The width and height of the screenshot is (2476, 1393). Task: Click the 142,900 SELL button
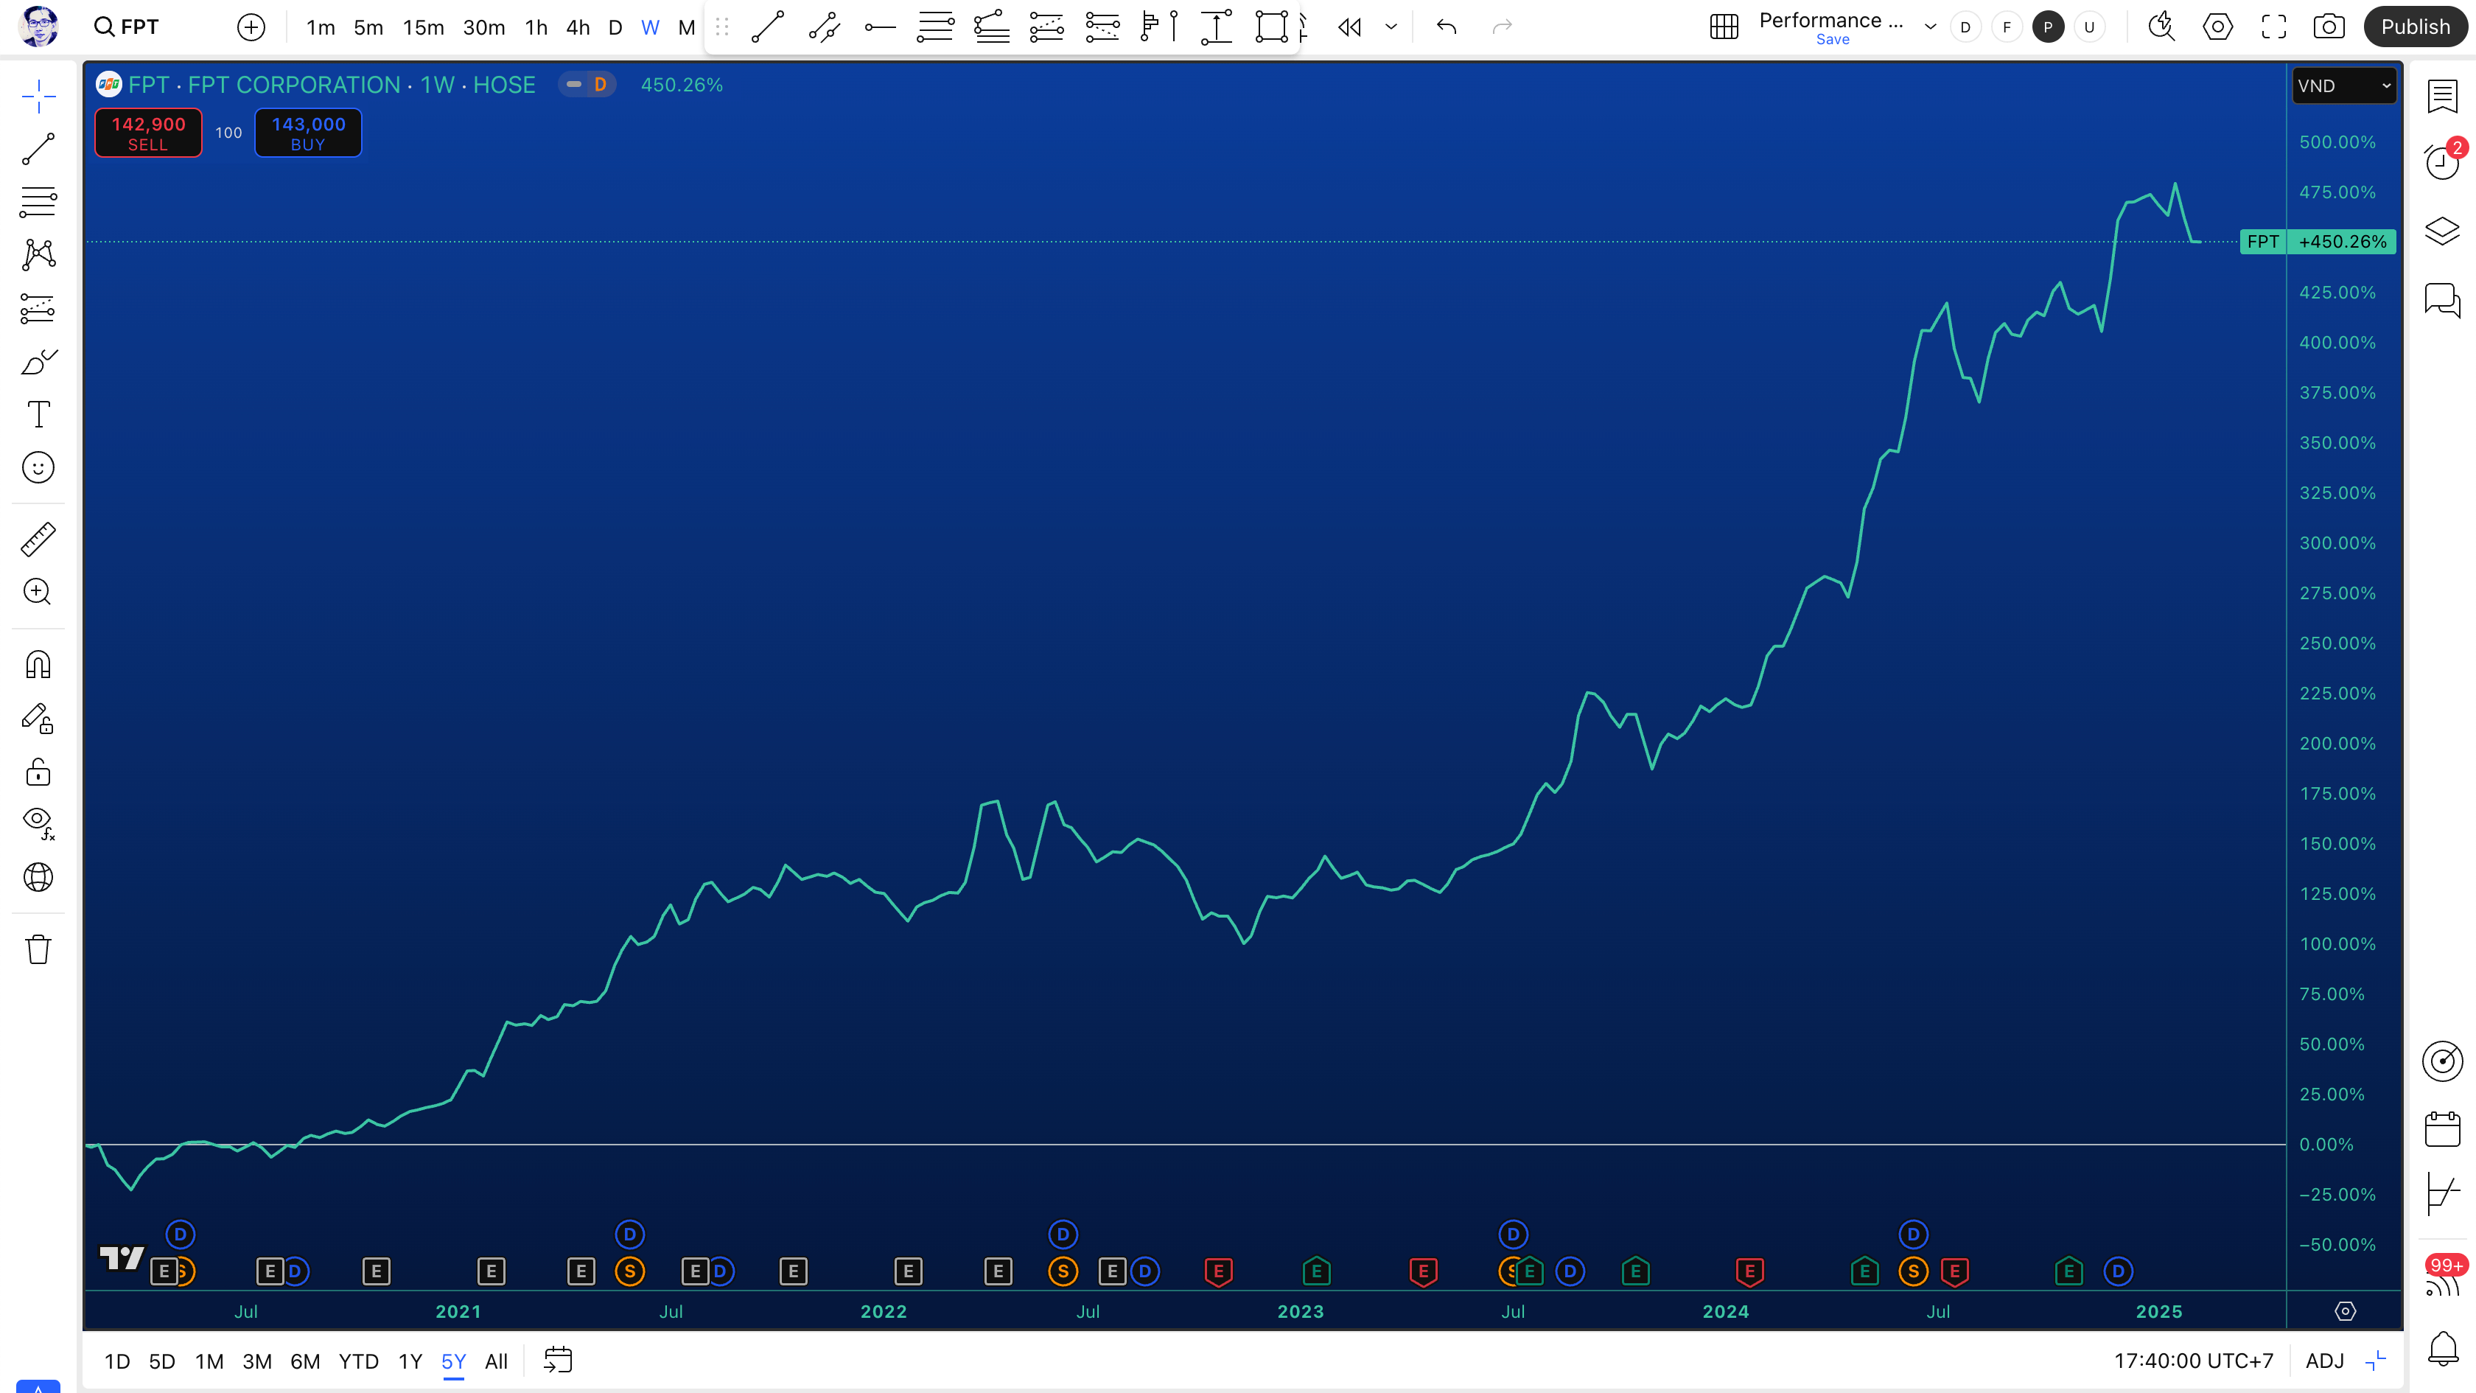pos(148,133)
